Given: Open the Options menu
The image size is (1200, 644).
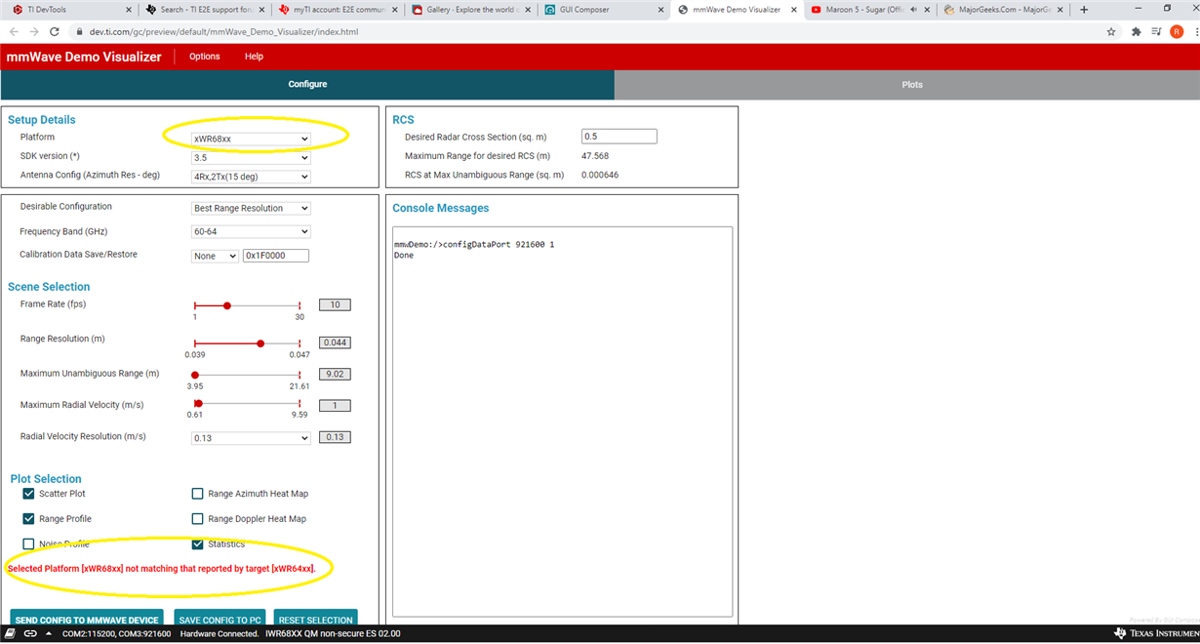Looking at the screenshot, I should coord(205,57).
